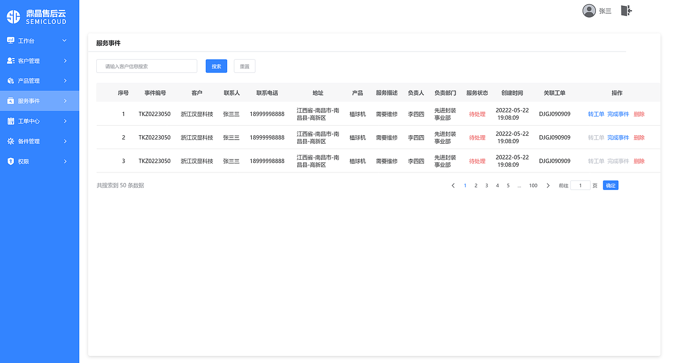Select the 服务事件 menu item
Screen dimensions: 681x363
pos(39,101)
